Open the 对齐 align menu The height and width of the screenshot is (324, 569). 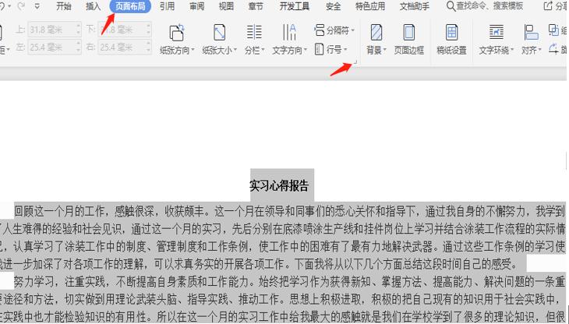pos(532,39)
